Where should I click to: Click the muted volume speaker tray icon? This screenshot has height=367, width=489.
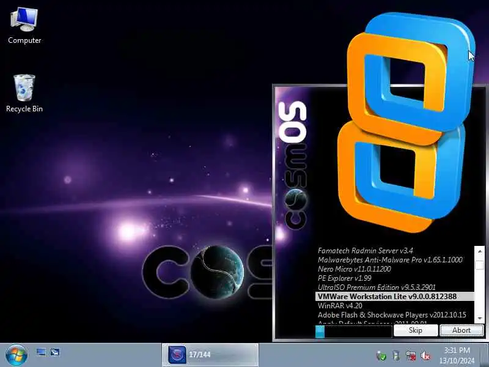point(425,355)
